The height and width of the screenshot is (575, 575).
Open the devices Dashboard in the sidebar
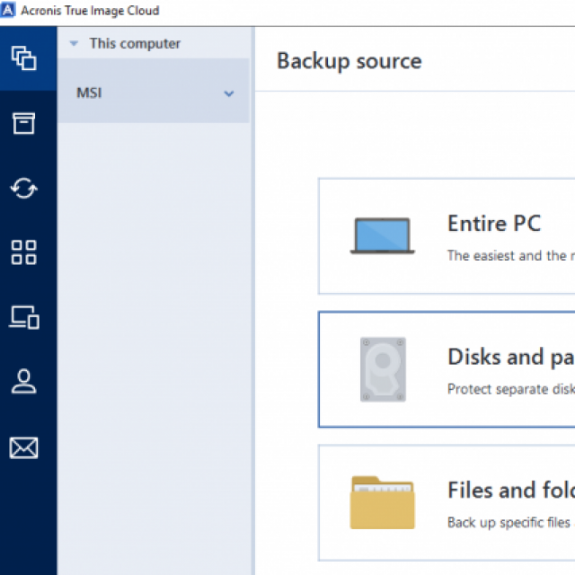[23, 317]
